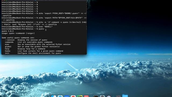Click the 'help' command name
This screenshot has width=172, height=97.
tap(7, 49)
